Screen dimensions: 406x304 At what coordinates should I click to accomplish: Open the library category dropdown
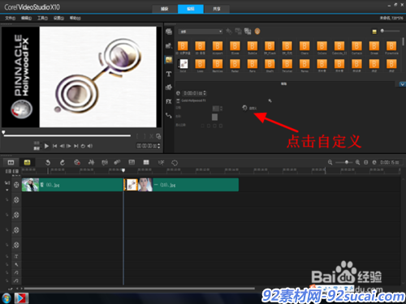coord(201,32)
